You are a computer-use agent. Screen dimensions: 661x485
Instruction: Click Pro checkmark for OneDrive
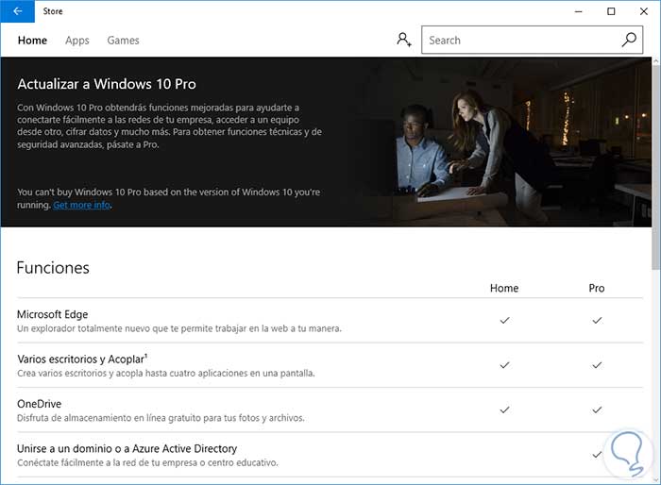(x=597, y=410)
